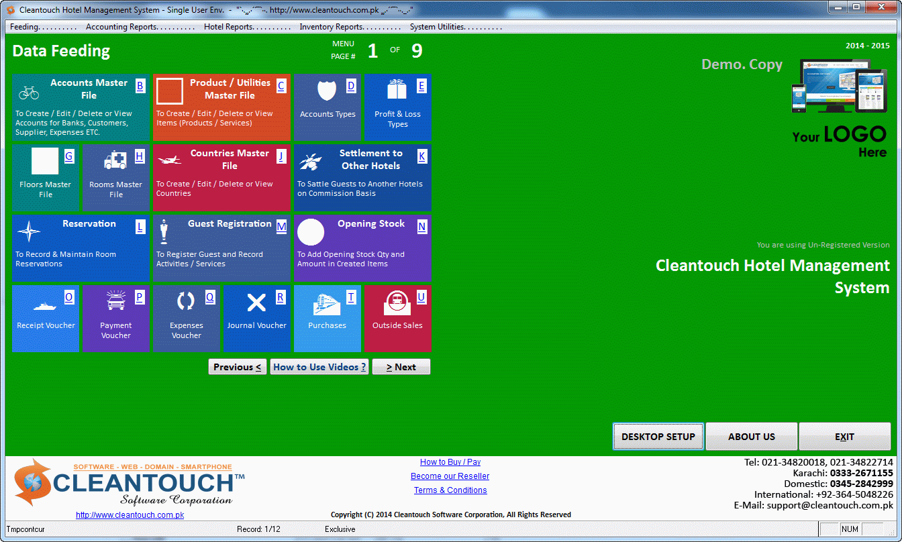Click the ABOUT US button
The height and width of the screenshot is (542, 902).
point(752,437)
